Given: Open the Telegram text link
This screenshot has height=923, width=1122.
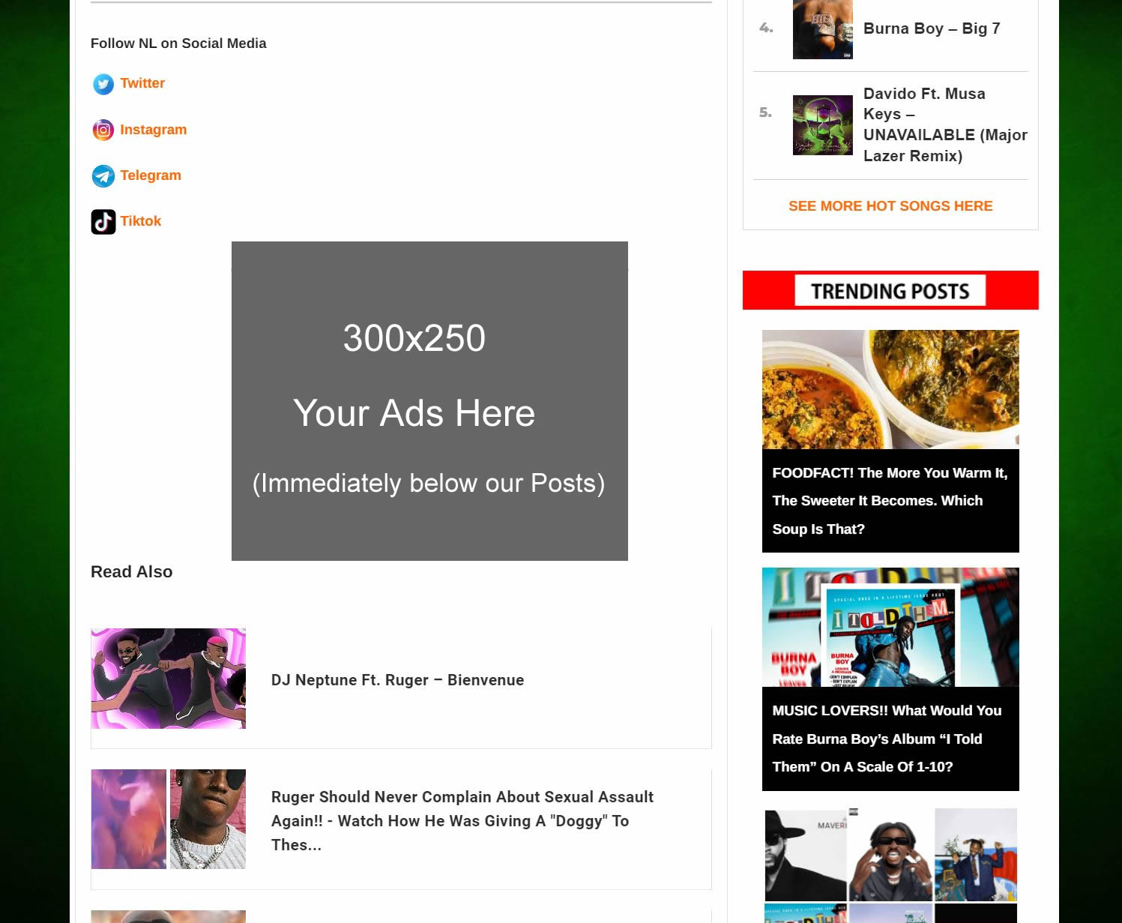Looking at the screenshot, I should [151, 175].
